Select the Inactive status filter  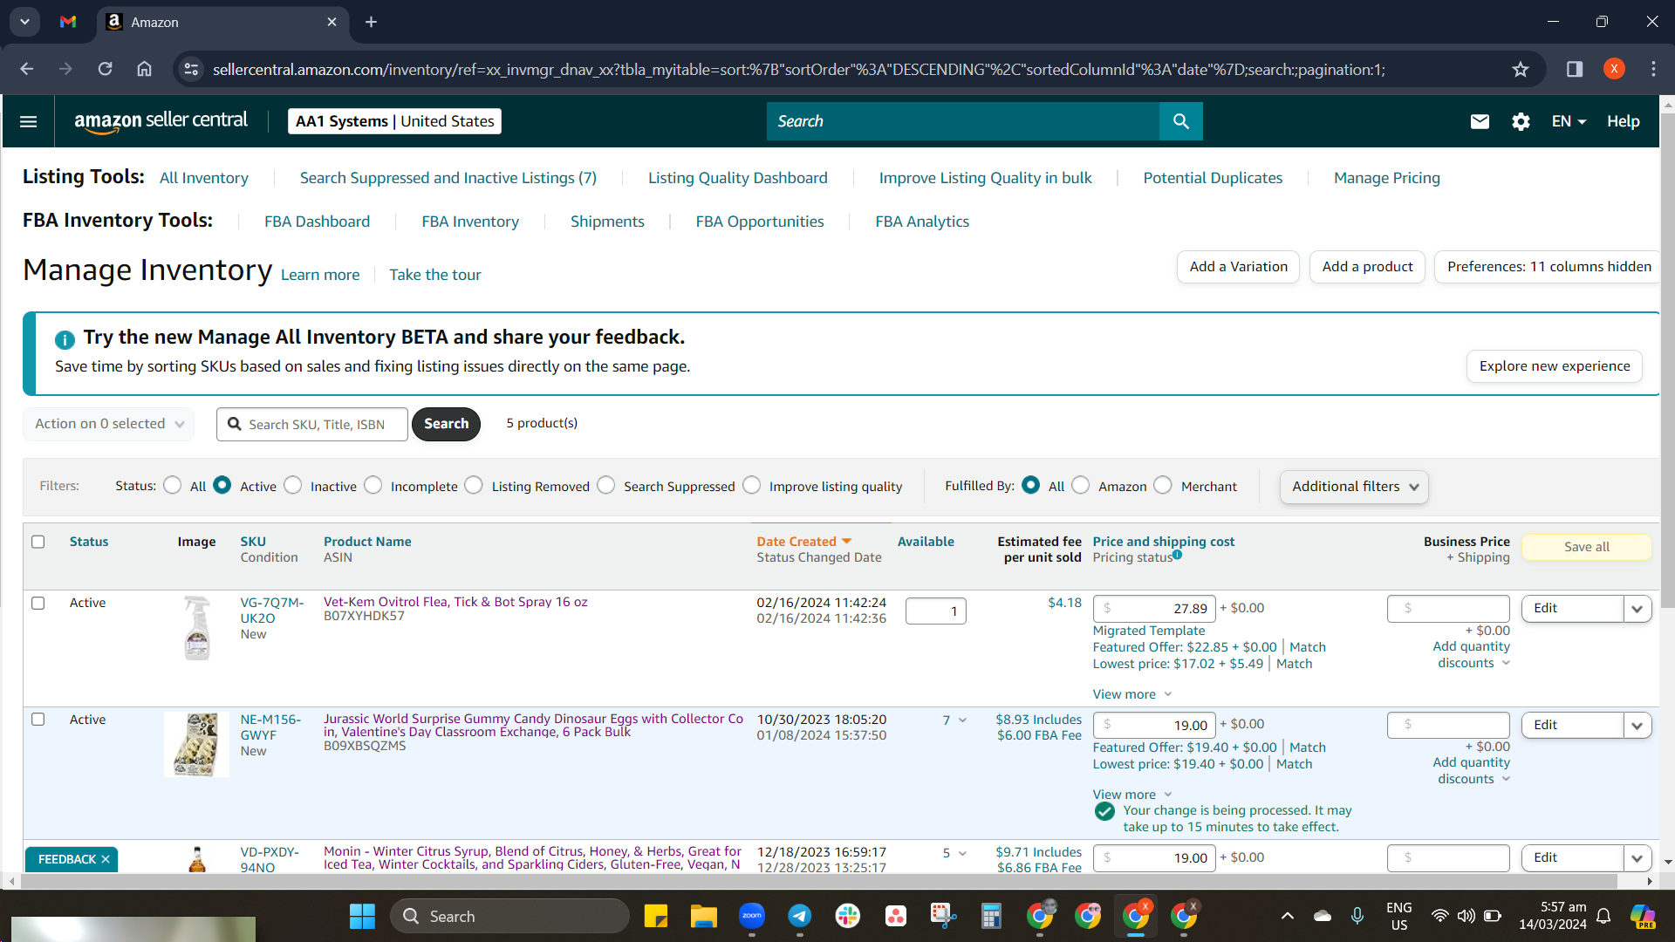tap(293, 485)
